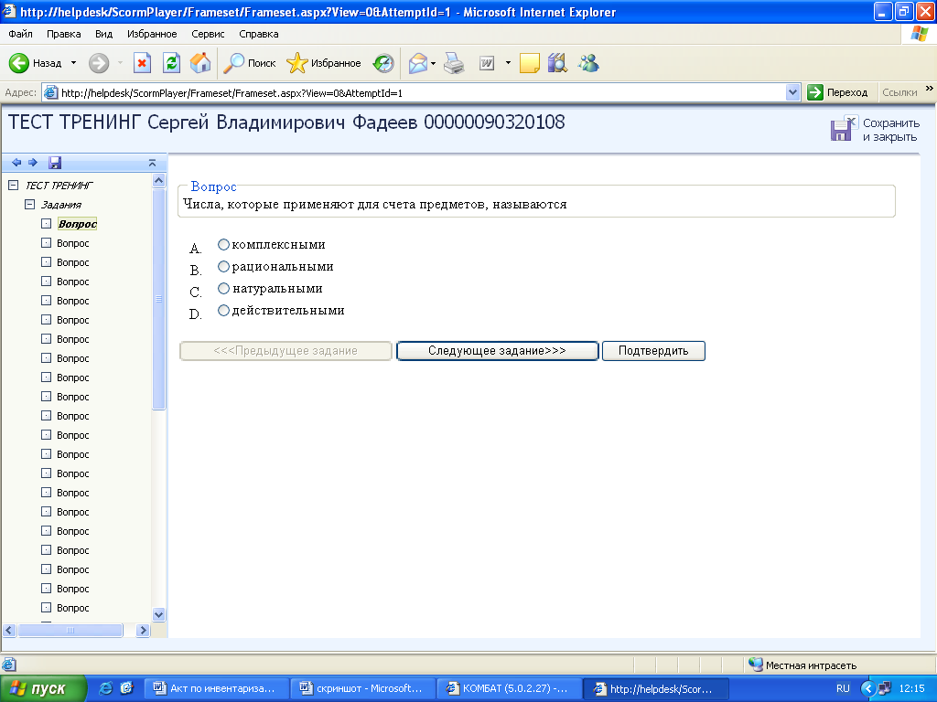Open the Back button history dropdown arrow

click(73, 63)
